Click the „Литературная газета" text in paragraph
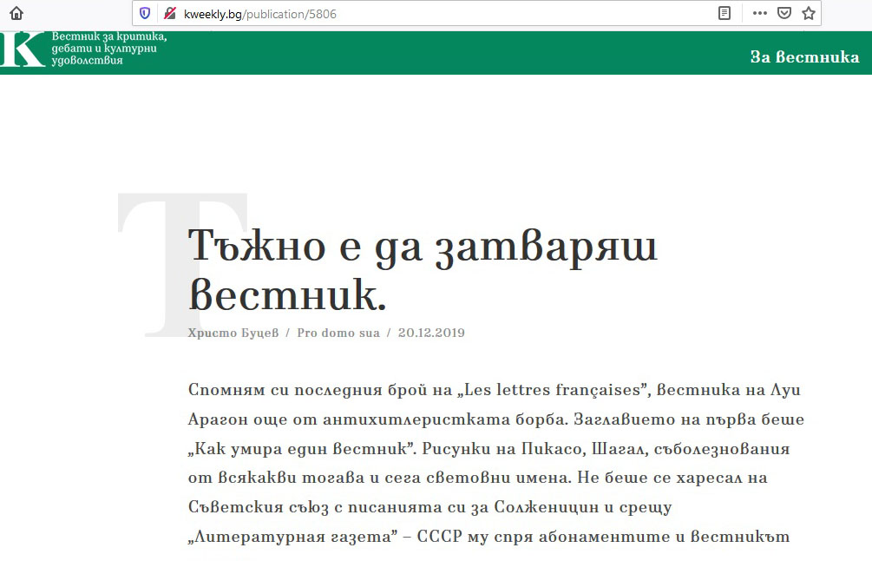 [291, 537]
